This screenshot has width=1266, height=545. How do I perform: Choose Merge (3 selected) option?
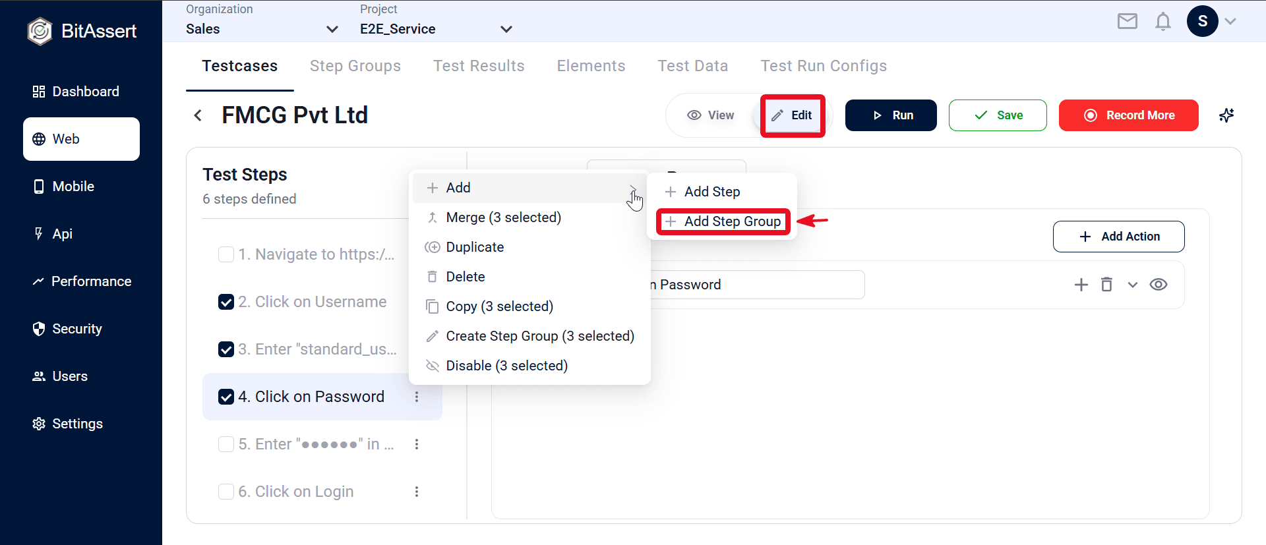[x=529, y=217]
